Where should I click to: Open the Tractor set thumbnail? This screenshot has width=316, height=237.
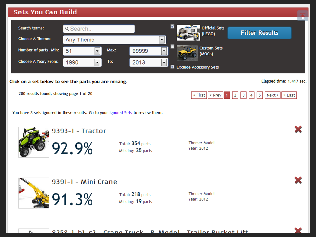point(34,142)
